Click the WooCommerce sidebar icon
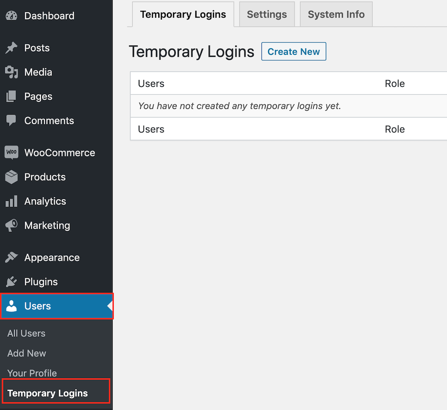447x410 pixels. [x=11, y=153]
